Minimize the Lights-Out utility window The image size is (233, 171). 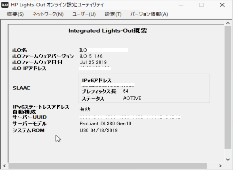pos(181,5)
